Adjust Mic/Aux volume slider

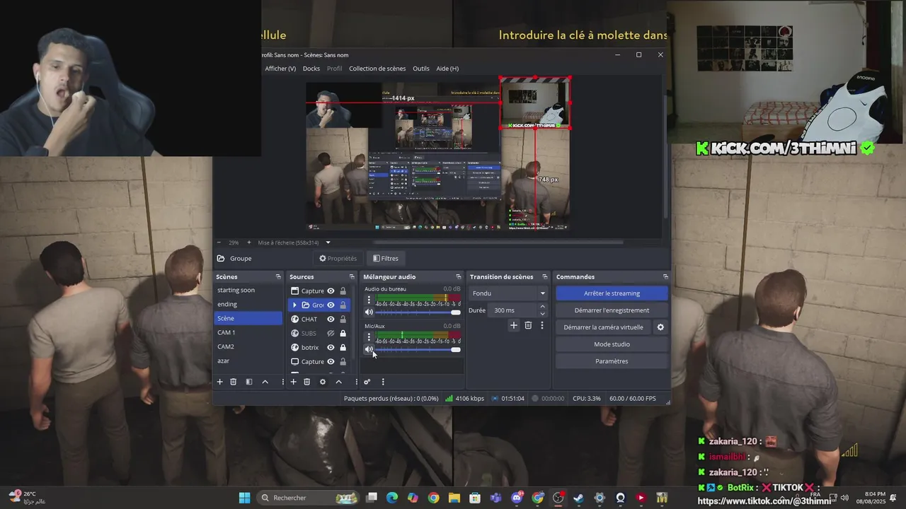(x=418, y=349)
